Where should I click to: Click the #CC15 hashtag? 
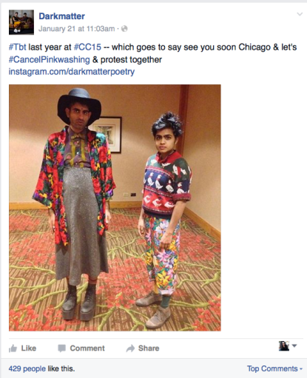click(x=87, y=47)
